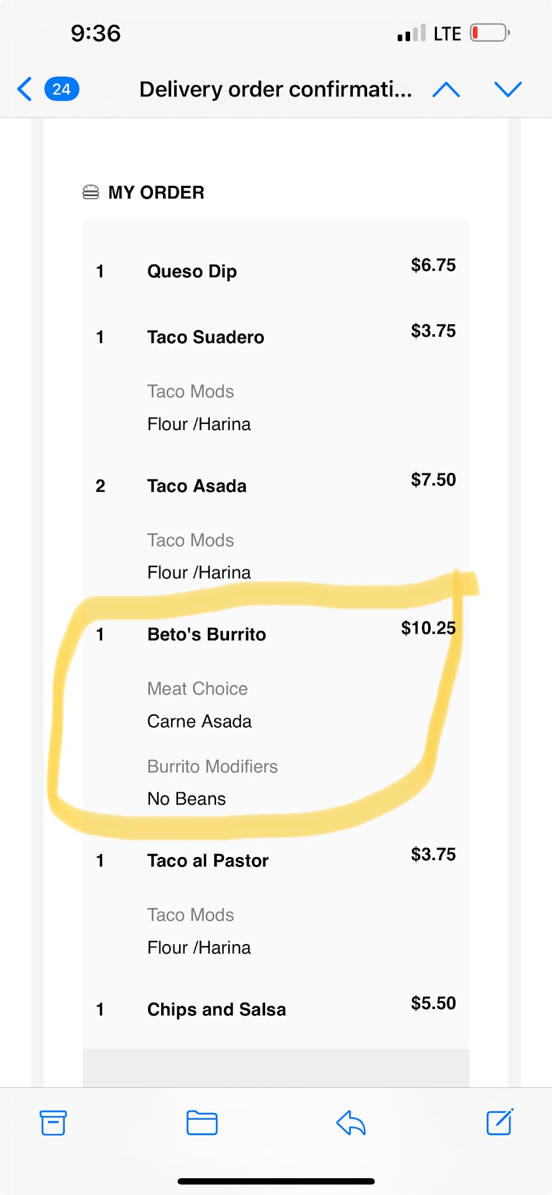552x1195 pixels.
Task: Compose a new message with pencil icon
Action: click(500, 1122)
